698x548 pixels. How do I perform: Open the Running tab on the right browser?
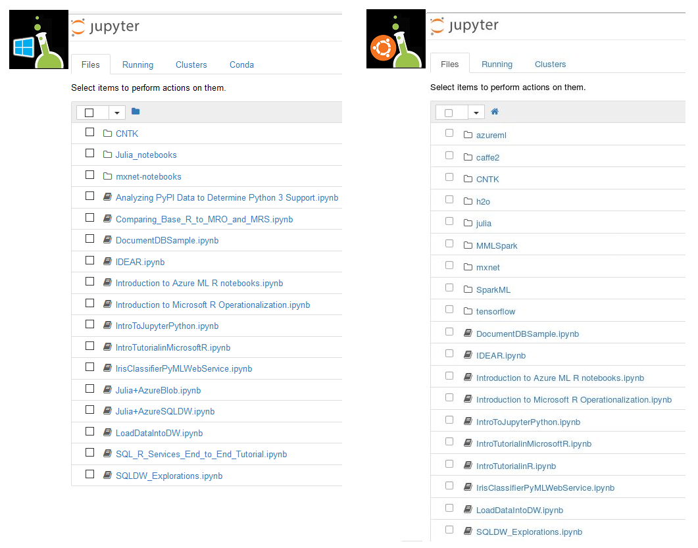click(x=497, y=64)
